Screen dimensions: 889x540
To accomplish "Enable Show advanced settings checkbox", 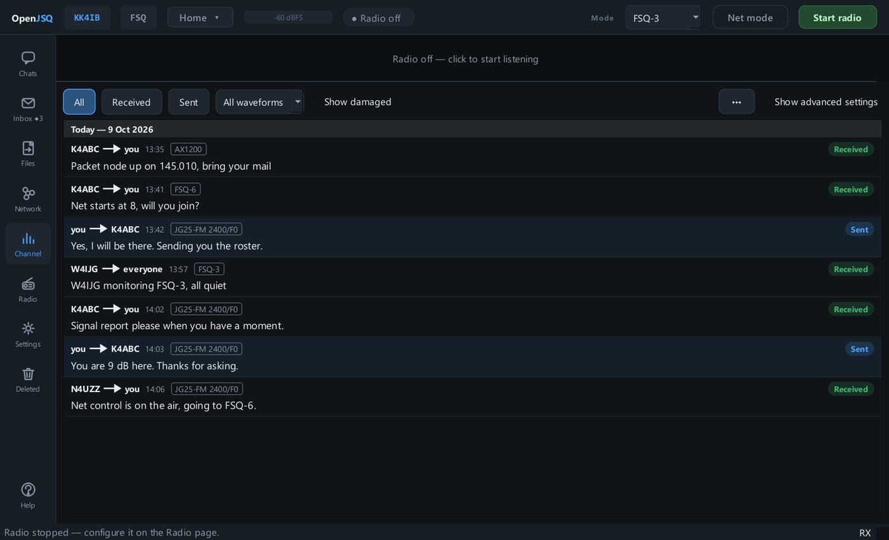I will point(766,102).
